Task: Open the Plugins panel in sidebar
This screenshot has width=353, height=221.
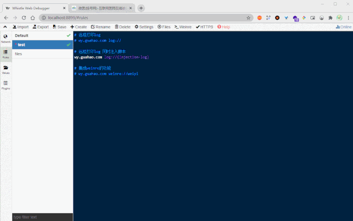Action: coord(6,85)
